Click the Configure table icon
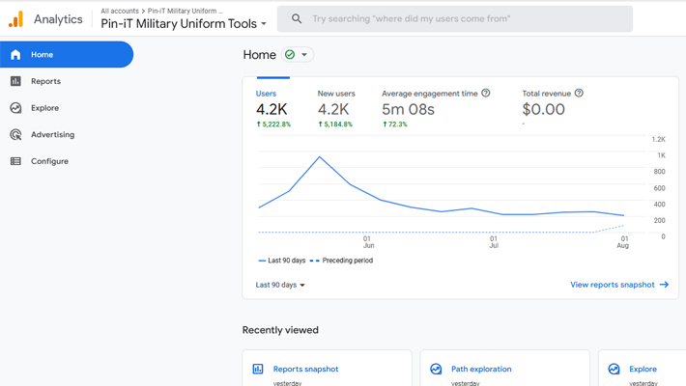This screenshot has height=386, width=686. point(15,161)
